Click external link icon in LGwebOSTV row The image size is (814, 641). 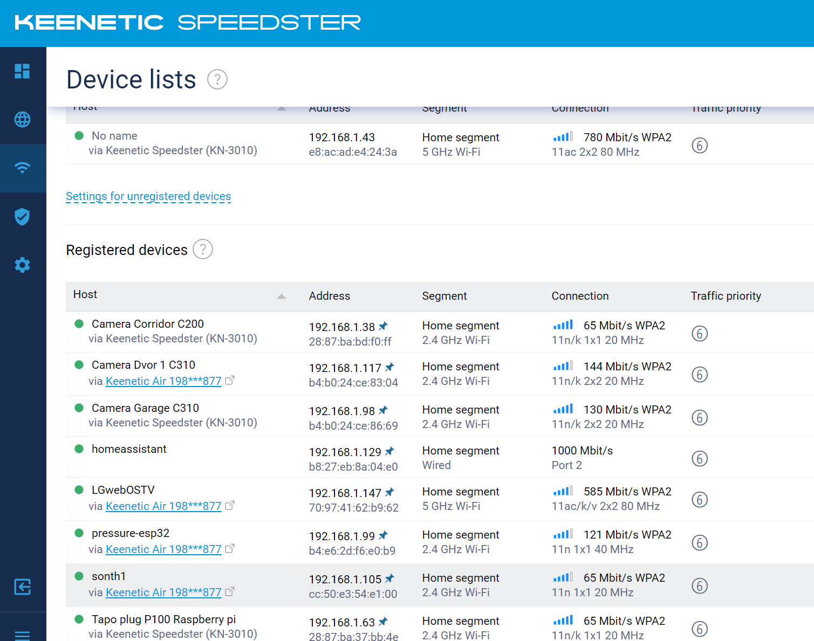[x=230, y=506]
